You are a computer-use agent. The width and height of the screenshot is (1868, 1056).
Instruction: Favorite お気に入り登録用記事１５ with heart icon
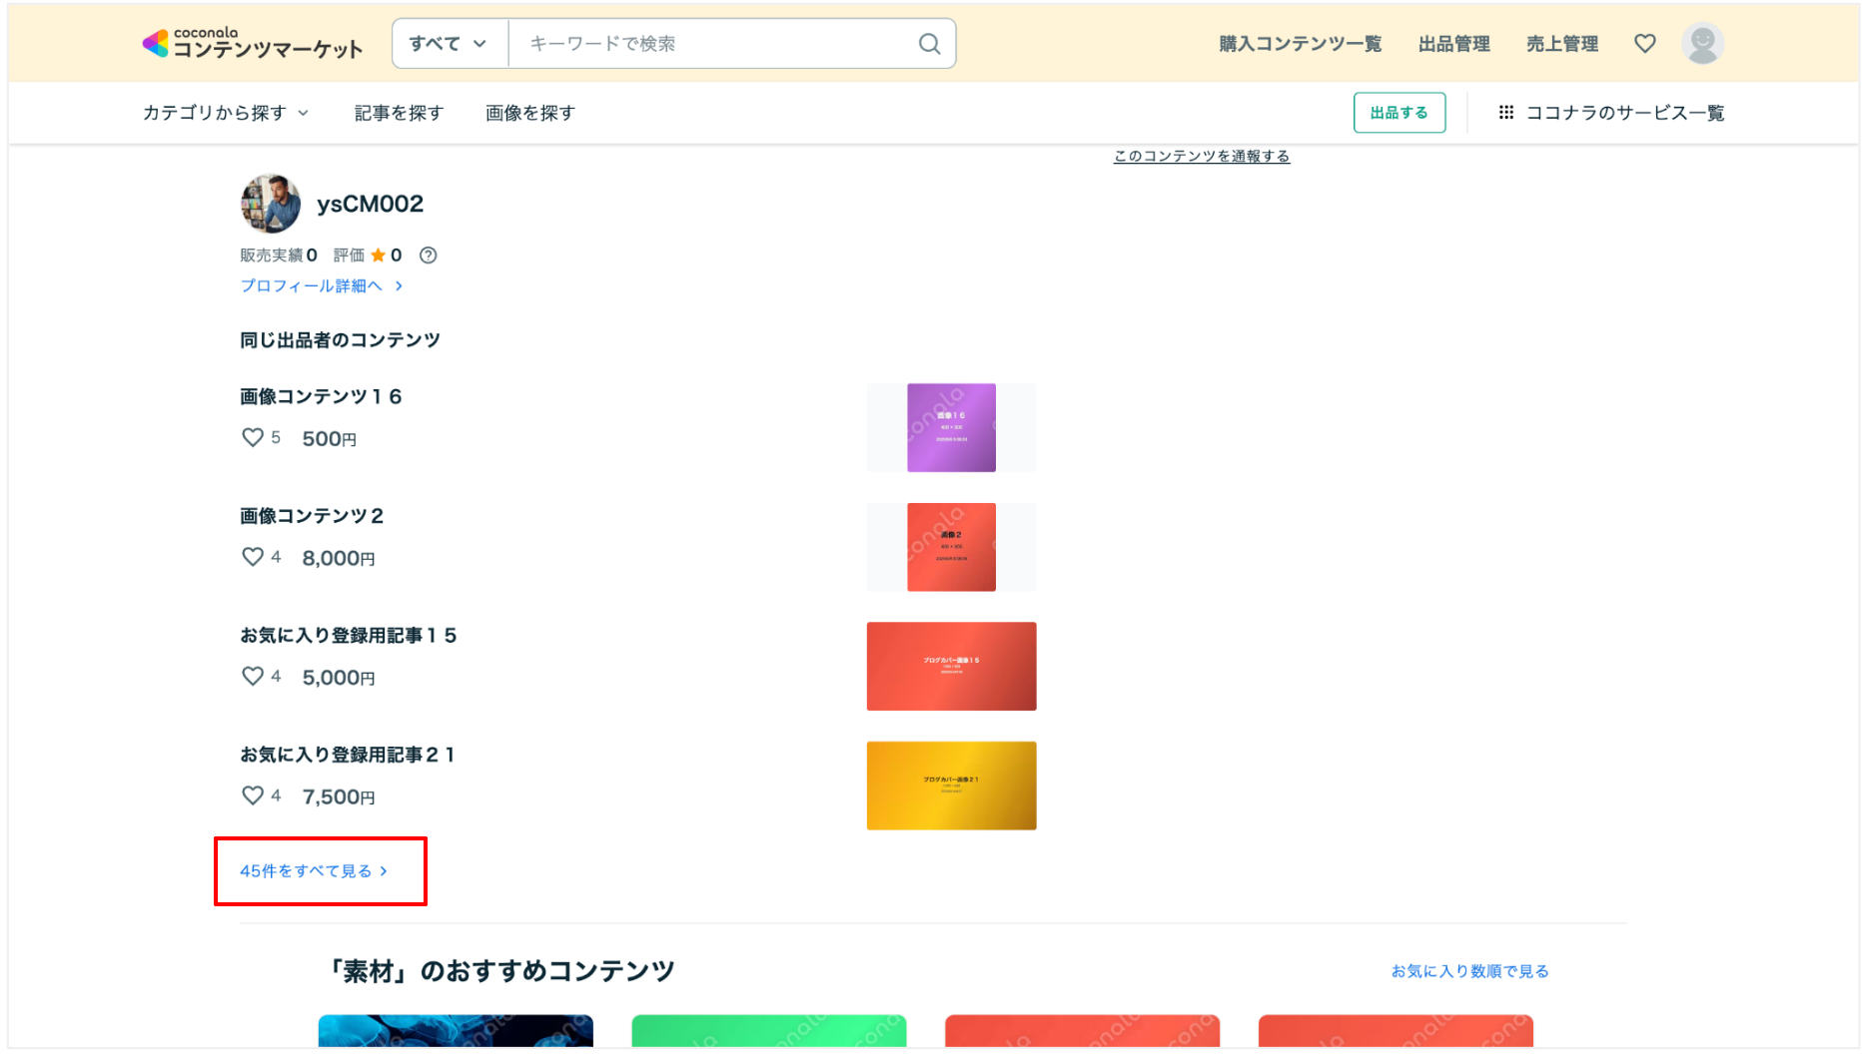point(253,677)
